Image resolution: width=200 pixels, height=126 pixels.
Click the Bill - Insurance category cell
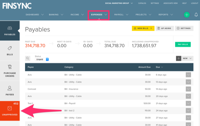pos(71,89)
